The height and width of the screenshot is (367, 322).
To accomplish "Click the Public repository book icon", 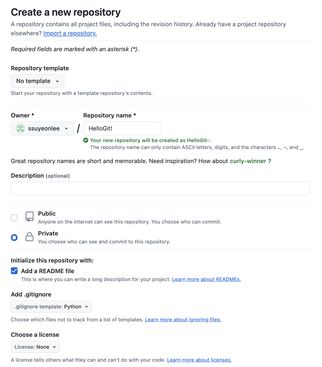I will 29,216.
